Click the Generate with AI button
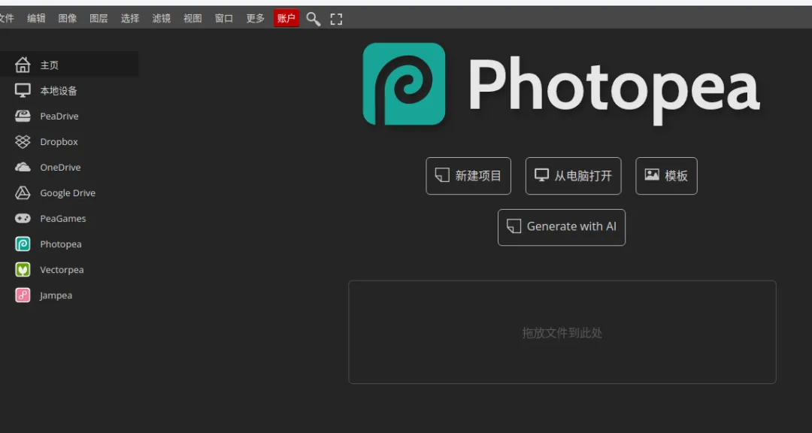This screenshot has width=812, height=433. coord(562,227)
